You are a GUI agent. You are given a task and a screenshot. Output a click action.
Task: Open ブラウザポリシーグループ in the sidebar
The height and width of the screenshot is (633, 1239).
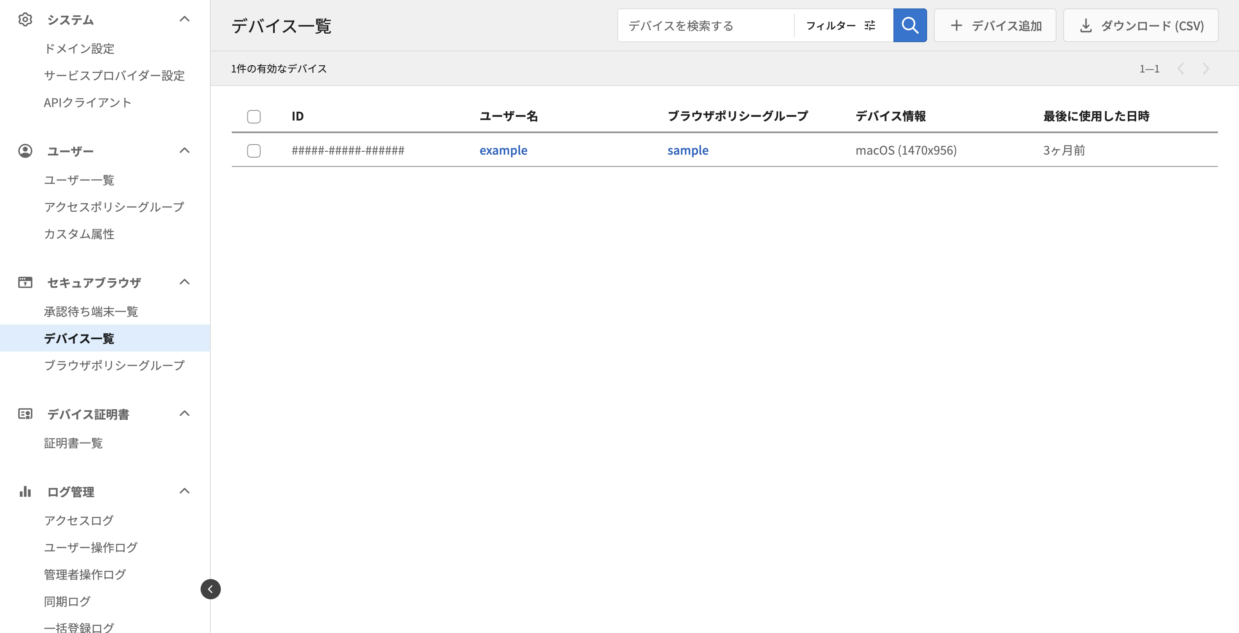coord(114,365)
